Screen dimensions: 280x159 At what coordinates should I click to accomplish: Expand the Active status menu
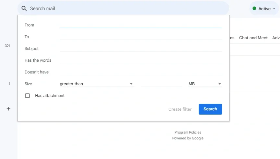coord(274,9)
